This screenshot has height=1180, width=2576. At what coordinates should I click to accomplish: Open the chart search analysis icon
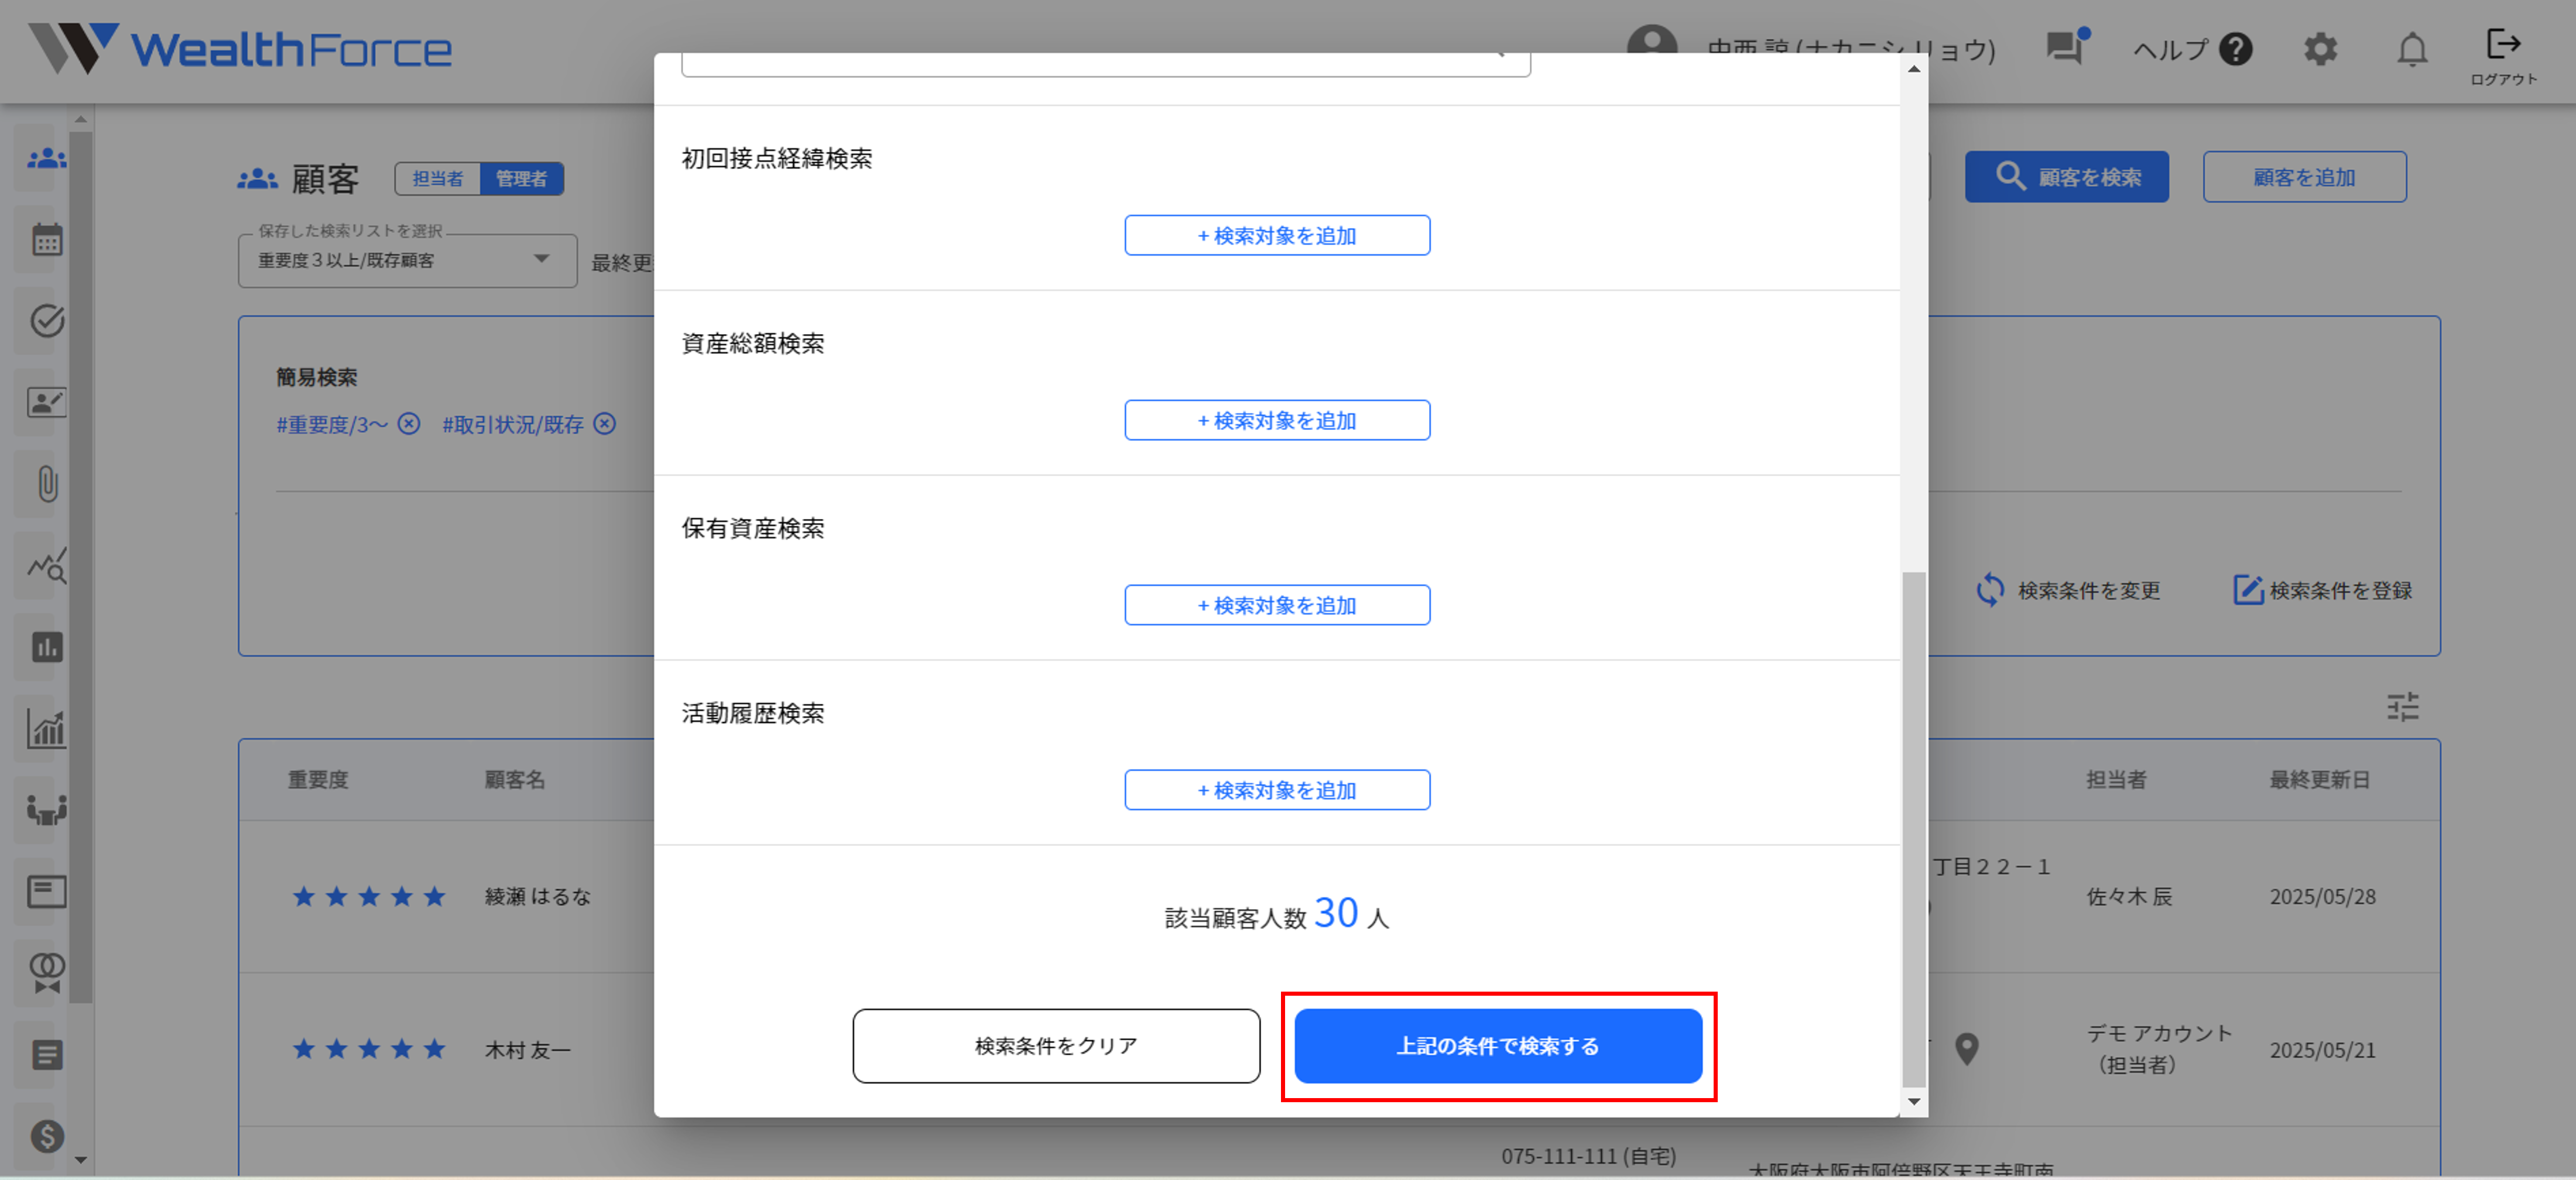(x=46, y=566)
